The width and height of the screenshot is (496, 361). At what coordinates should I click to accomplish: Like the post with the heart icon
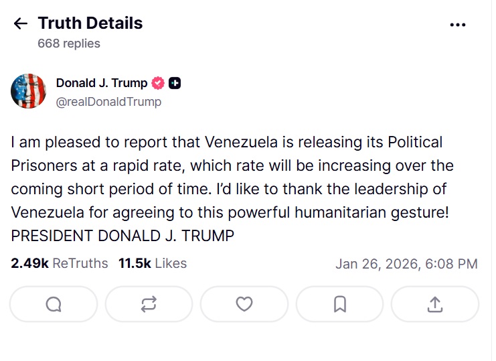pos(244,304)
